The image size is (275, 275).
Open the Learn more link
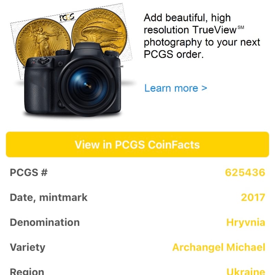[175, 88]
